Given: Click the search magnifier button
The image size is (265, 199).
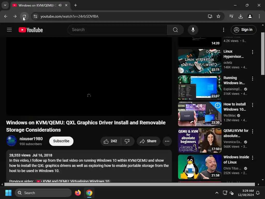Looking at the screenshot, I should coord(175,30).
